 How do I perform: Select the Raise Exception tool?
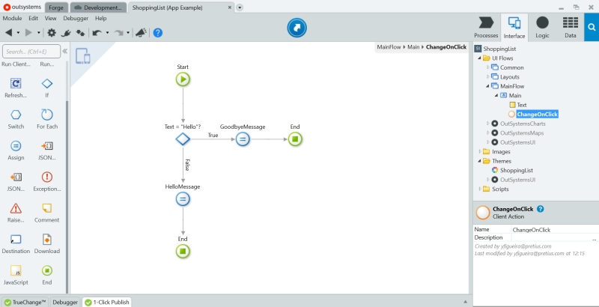16,213
